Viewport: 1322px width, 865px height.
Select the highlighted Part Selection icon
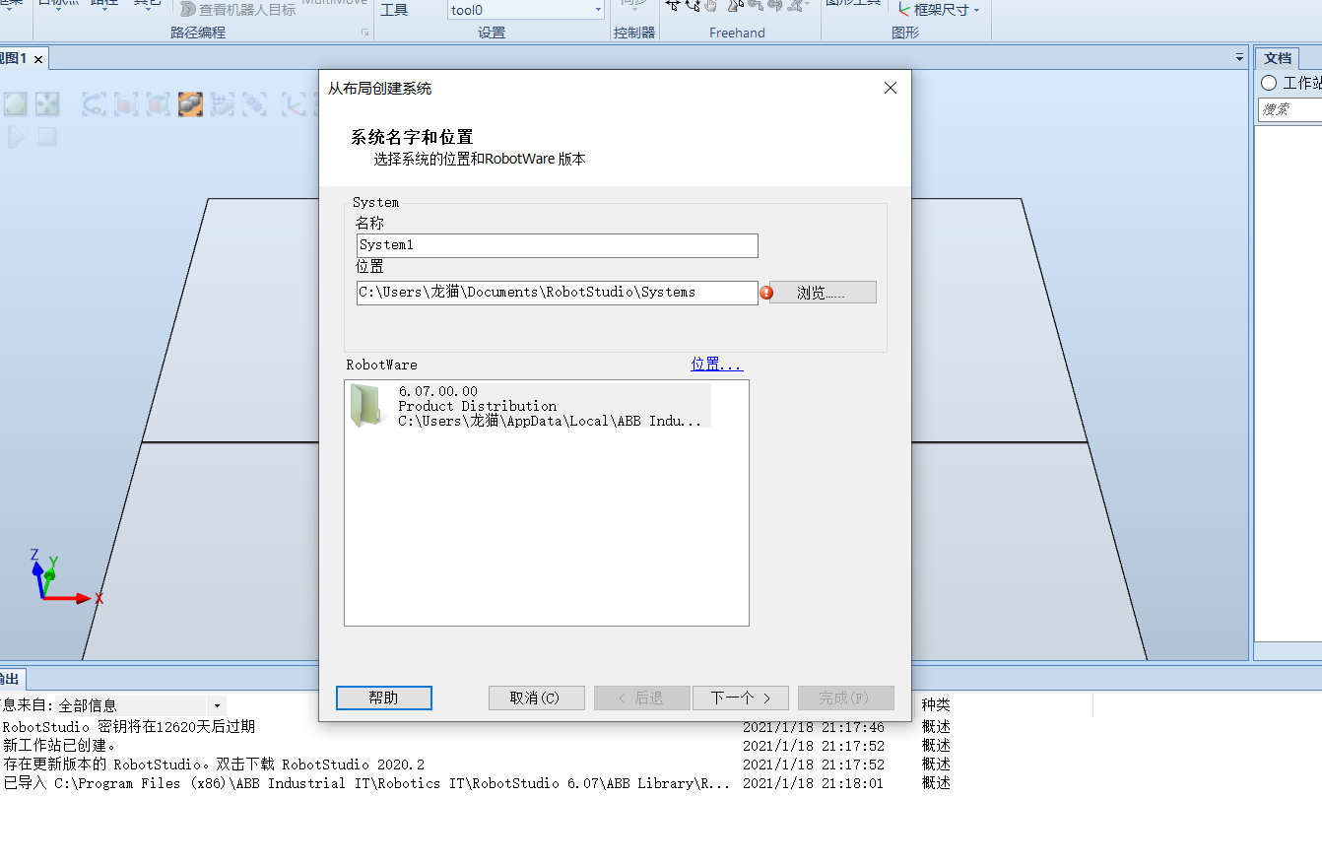[x=190, y=104]
